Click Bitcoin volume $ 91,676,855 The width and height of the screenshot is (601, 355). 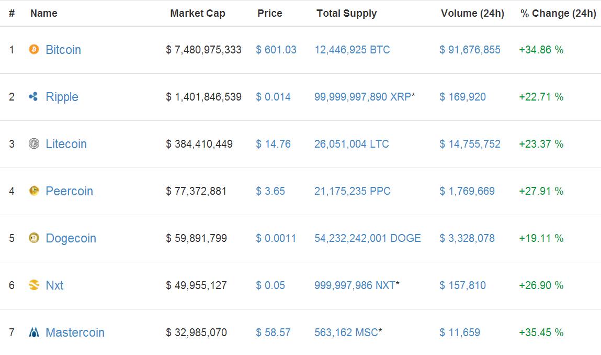470,50
